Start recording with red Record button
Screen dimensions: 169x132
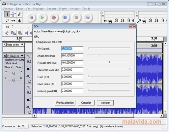click(54, 17)
